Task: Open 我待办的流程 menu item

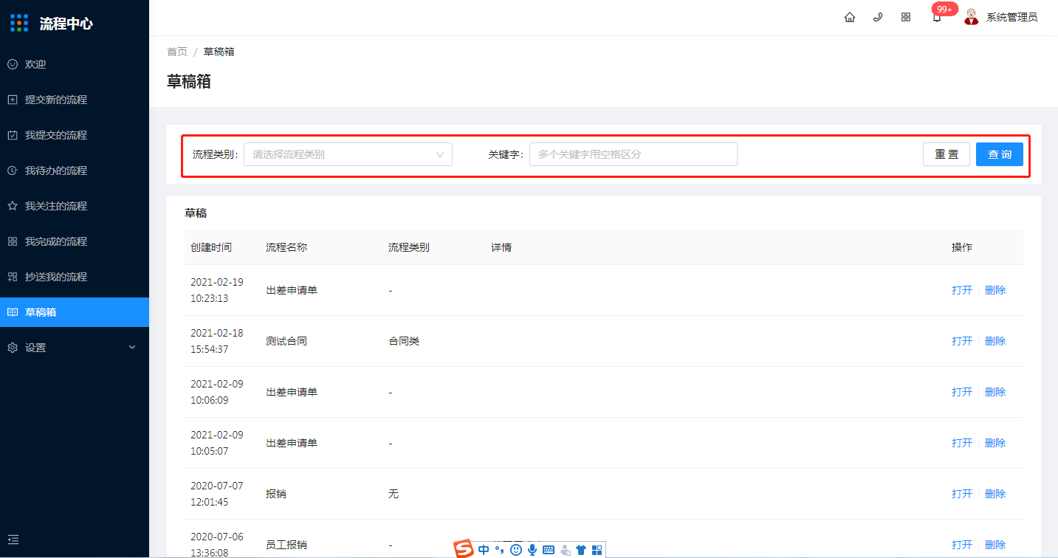Action: 75,170
